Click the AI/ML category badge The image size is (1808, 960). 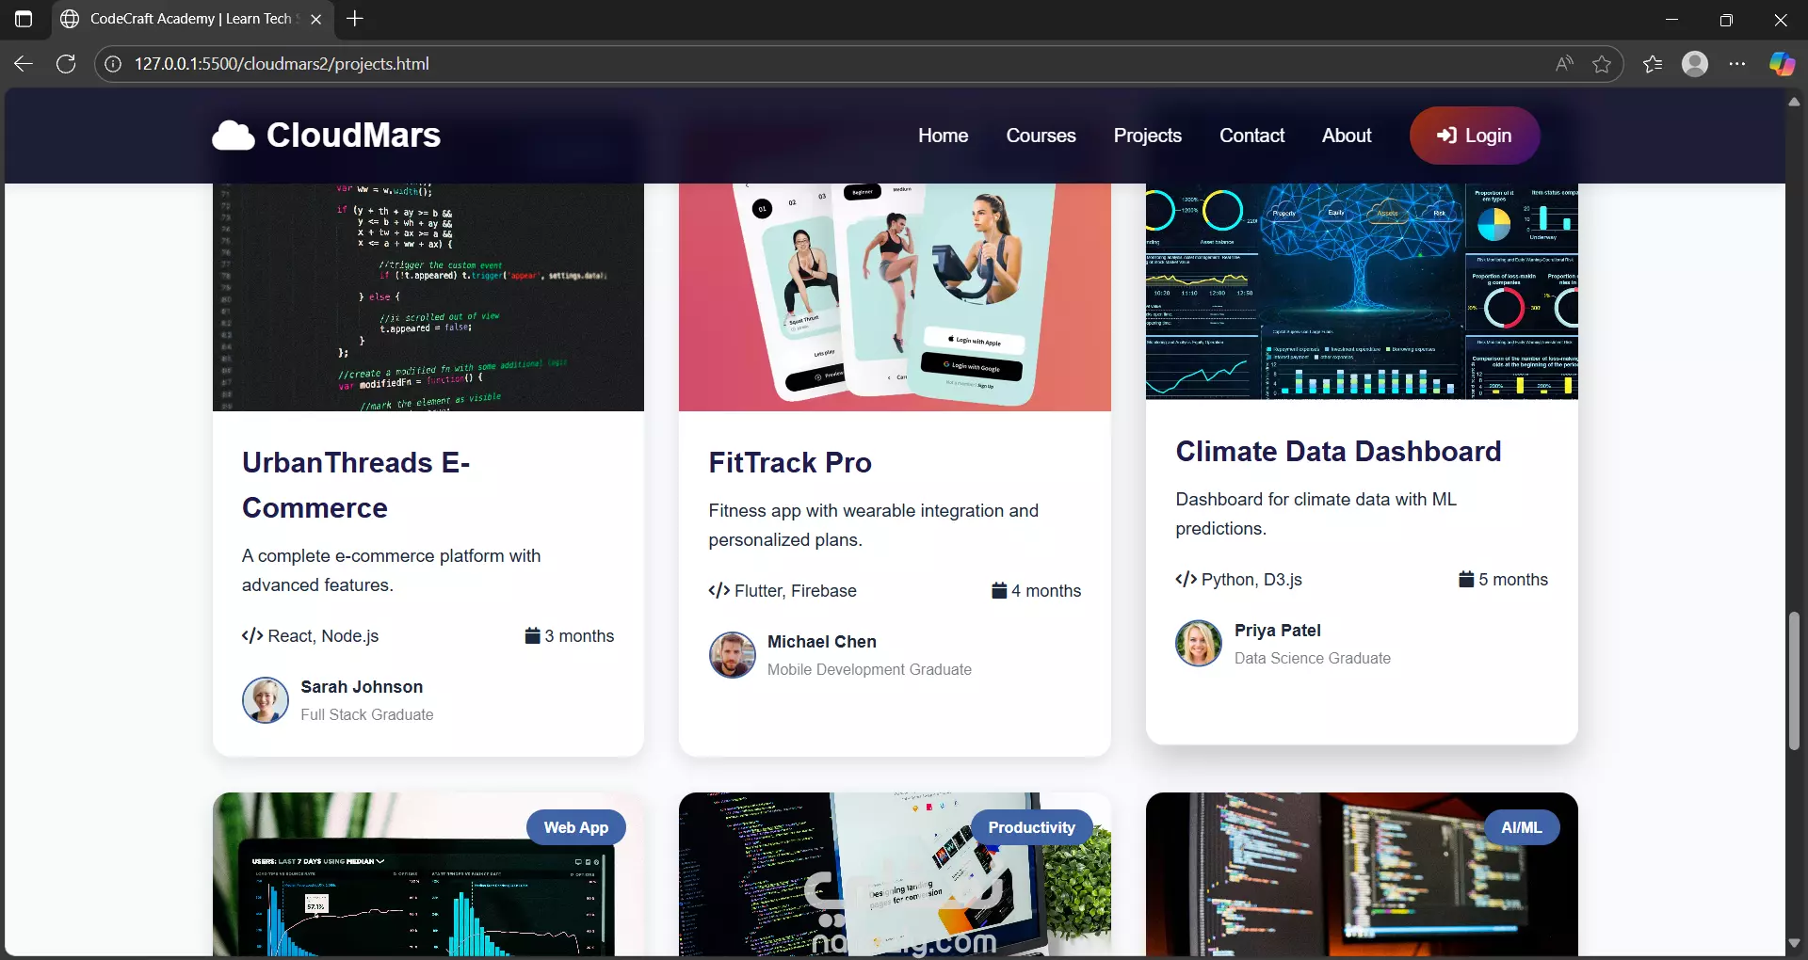tap(1522, 827)
